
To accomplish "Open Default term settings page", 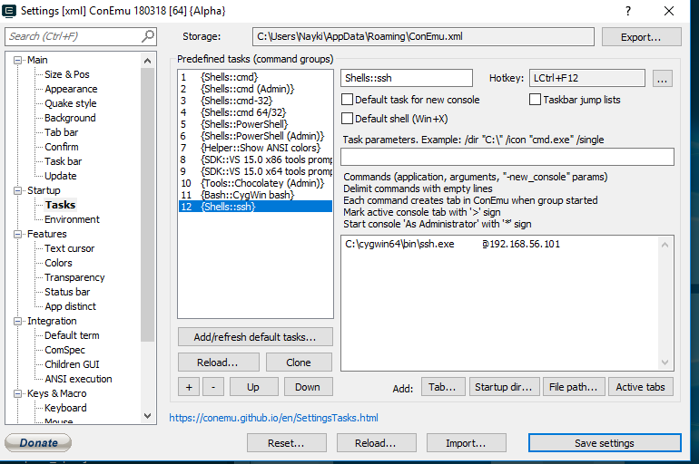I will 72,335.
